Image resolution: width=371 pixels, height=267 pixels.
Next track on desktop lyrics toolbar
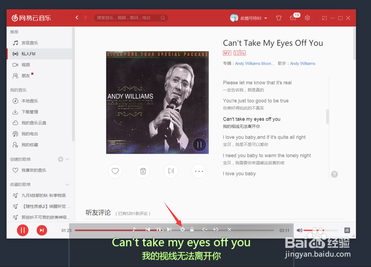tap(169, 229)
